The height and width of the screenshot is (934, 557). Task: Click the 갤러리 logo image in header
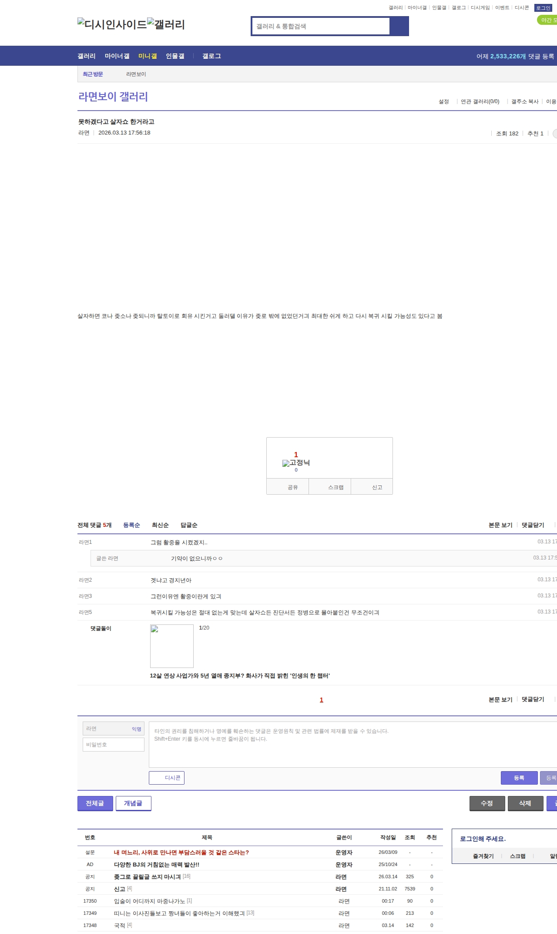166,24
